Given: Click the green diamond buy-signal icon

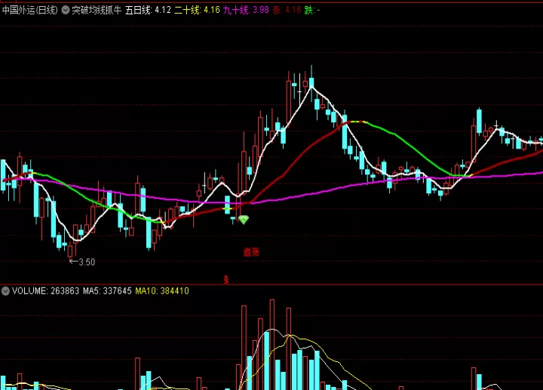Looking at the screenshot, I should pos(244,220).
